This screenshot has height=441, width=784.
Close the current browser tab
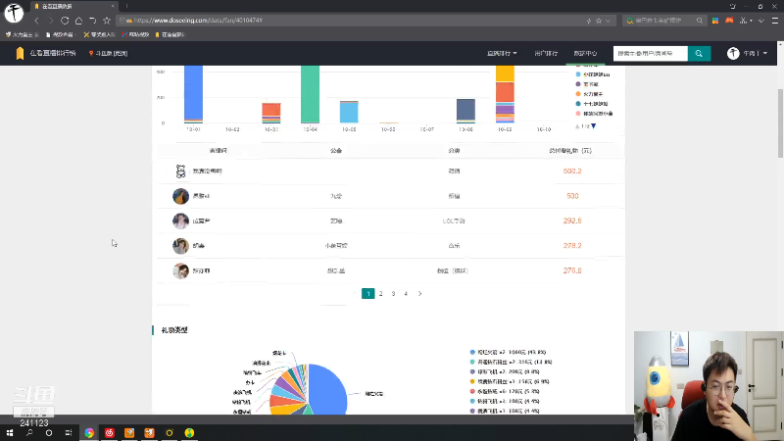pos(113,6)
